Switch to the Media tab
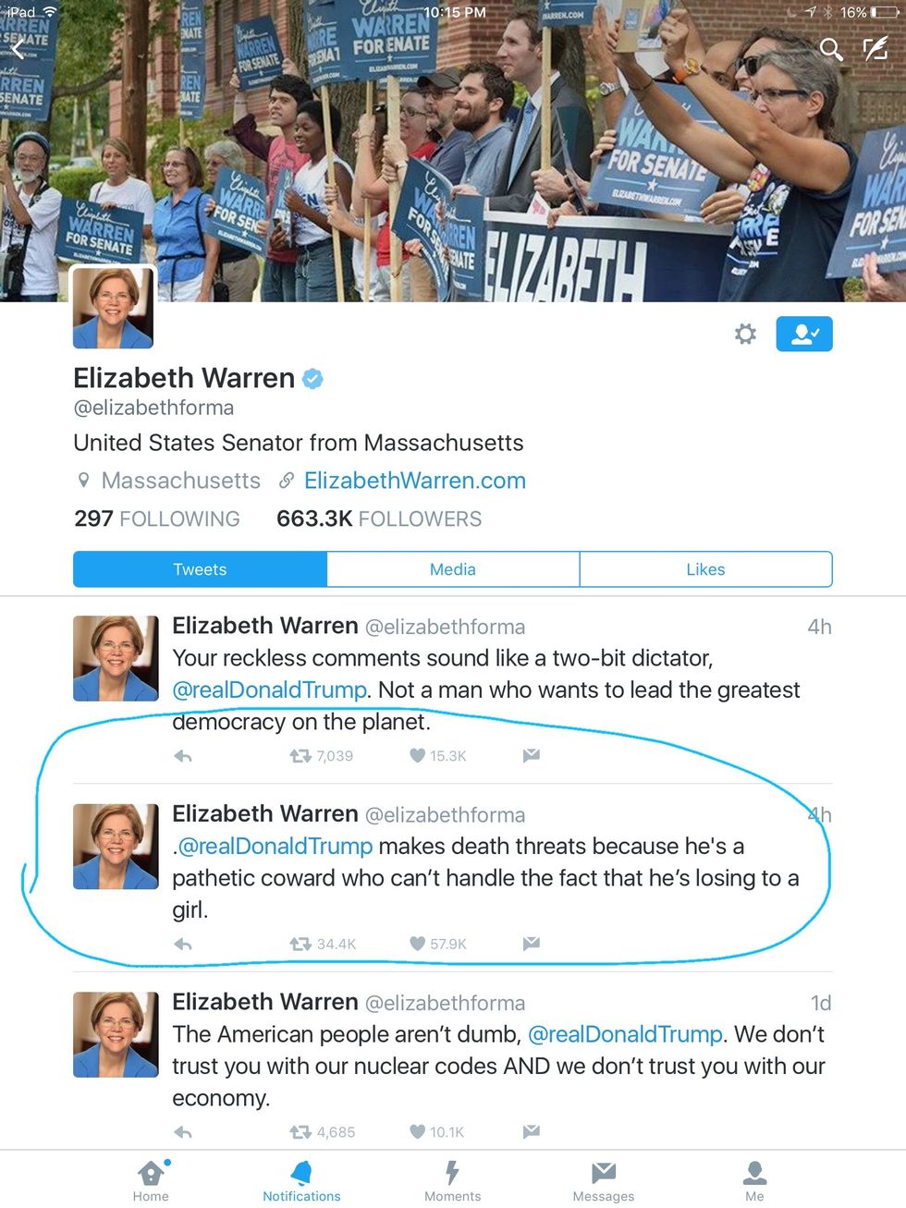Screen dimensions: 906x1208 coord(453,569)
